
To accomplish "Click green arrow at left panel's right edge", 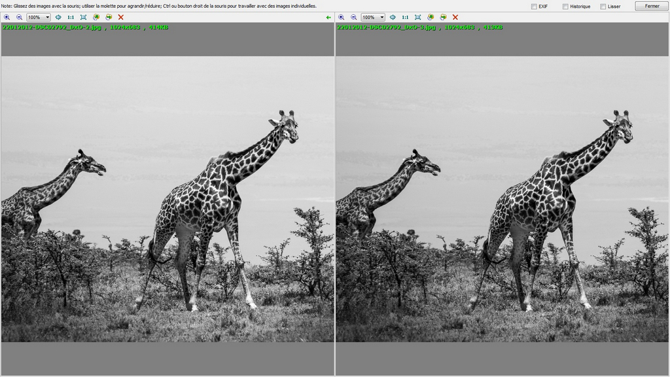I will (328, 17).
